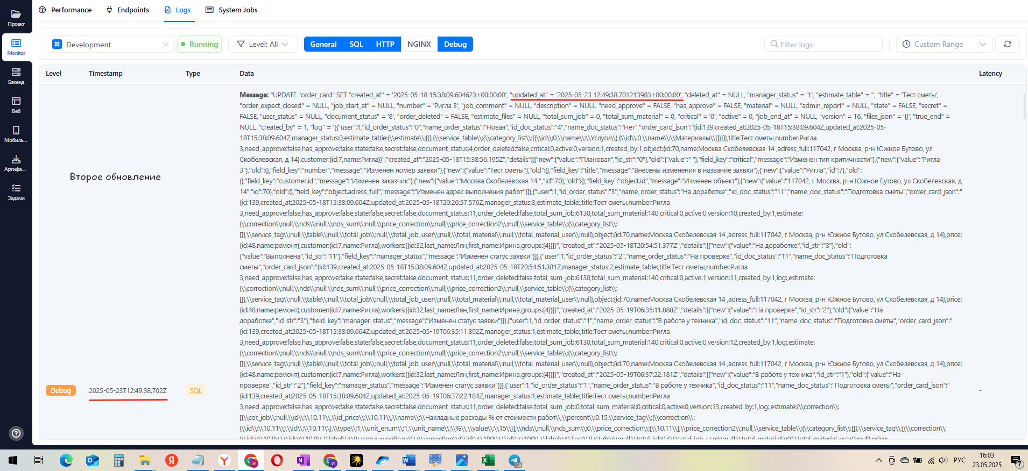This screenshot has width=1028, height=471.
Task: Click the Latency column header
Action: click(990, 74)
